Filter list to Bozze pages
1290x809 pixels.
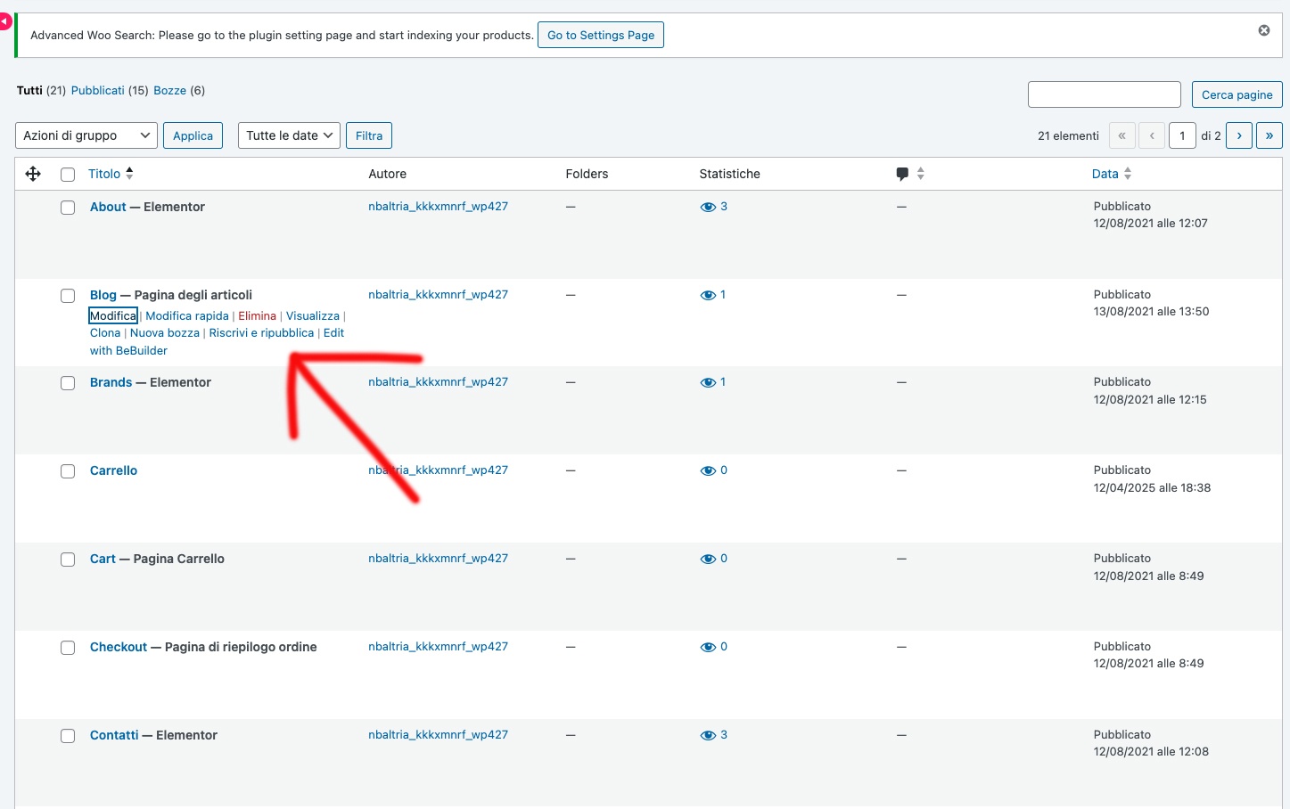[169, 90]
